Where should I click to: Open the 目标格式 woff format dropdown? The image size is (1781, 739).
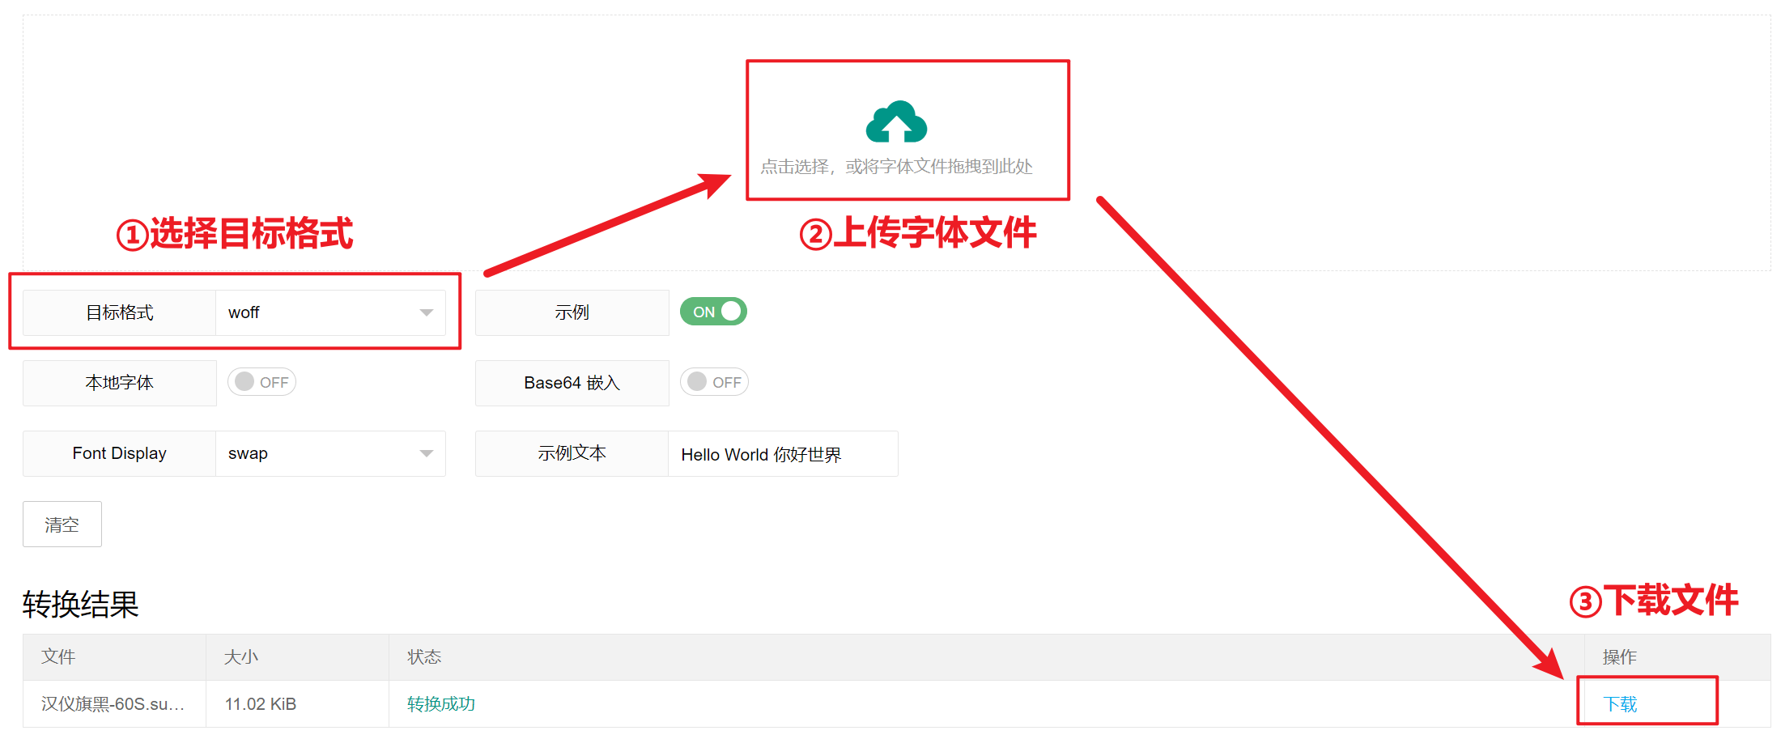tap(330, 312)
